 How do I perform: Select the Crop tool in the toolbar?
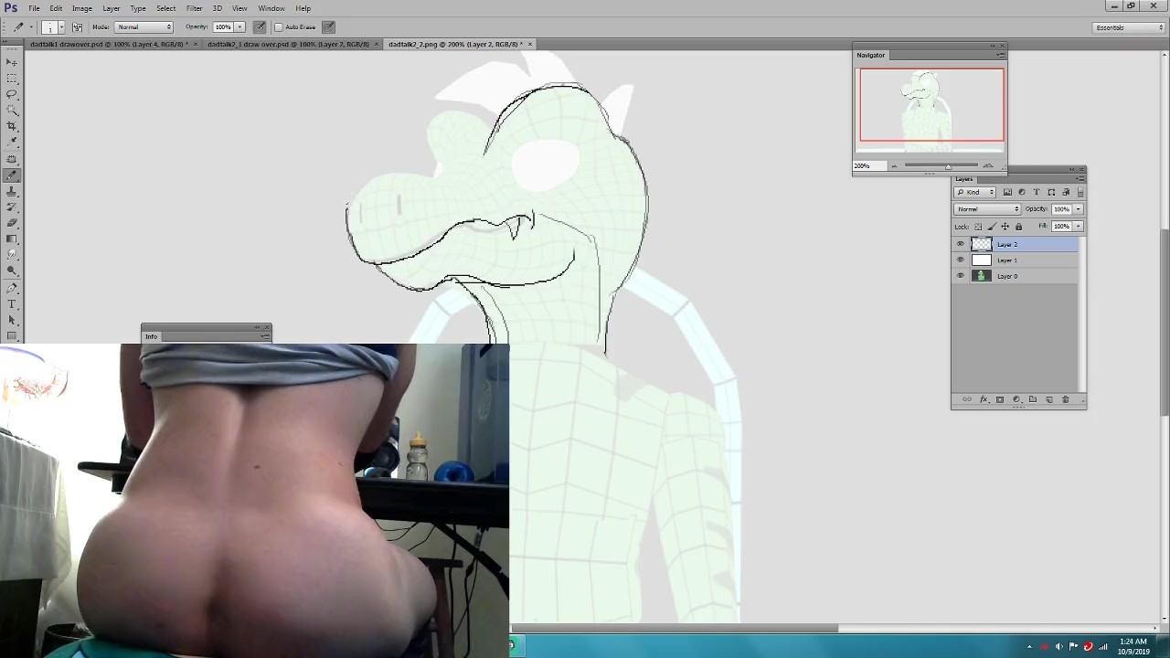(x=12, y=126)
